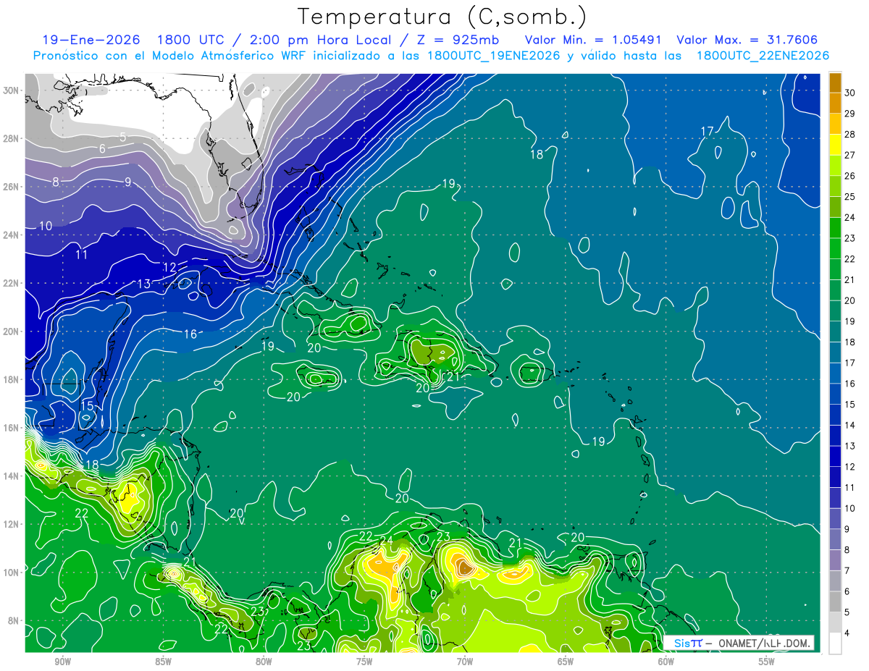The height and width of the screenshot is (671, 869).
Task: Click the '26N' latitude axis label
Action: 12,187
